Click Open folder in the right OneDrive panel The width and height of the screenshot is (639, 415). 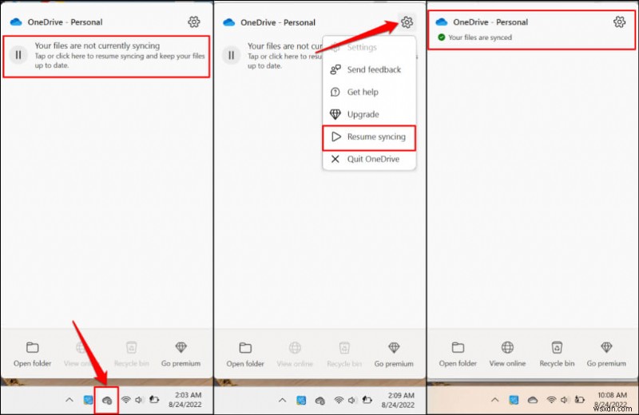point(458,354)
